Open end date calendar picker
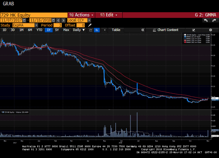This screenshot has height=158, width=219. (53, 20)
